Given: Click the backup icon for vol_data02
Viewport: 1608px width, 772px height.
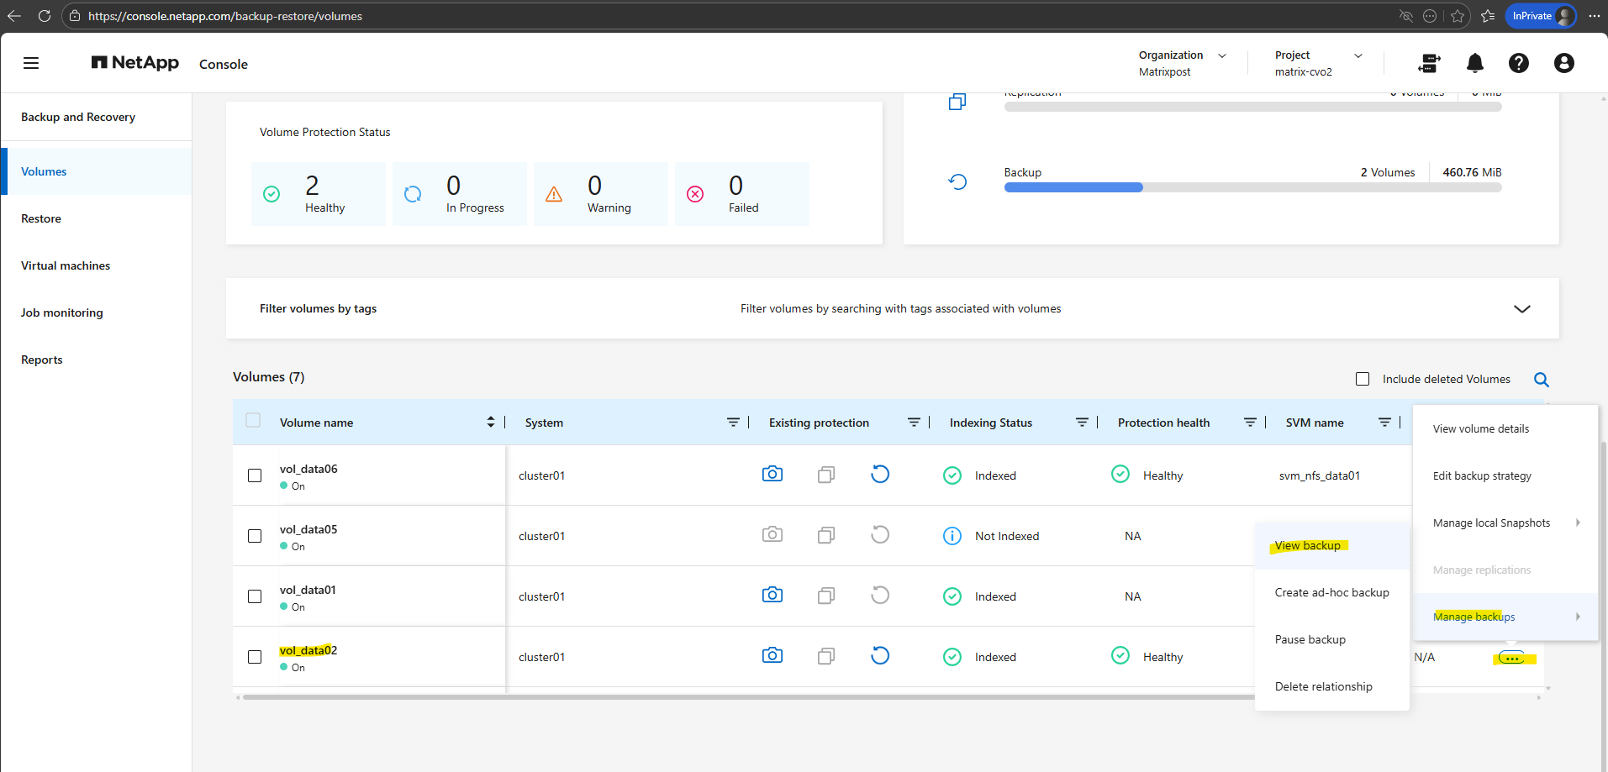Looking at the screenshot, I should tap(879, 656).
